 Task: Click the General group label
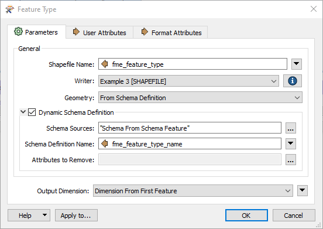(29, 49)
